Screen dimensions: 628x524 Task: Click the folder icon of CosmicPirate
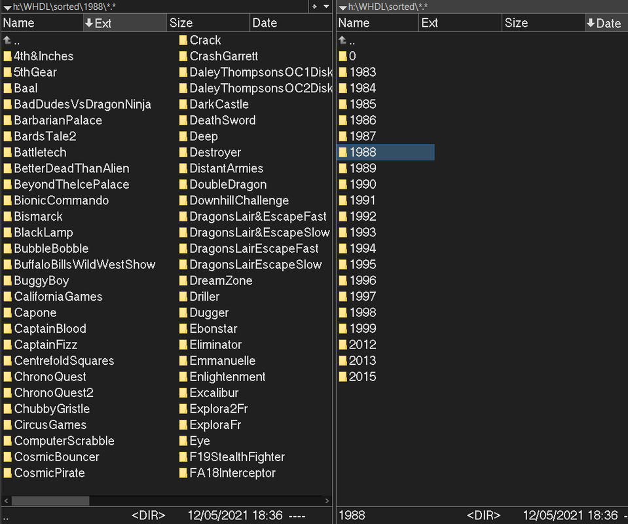(x=8, y=473)
